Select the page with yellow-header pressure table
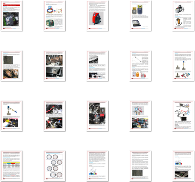The height and width of the screenshot is (182, 195). point(12,166)
